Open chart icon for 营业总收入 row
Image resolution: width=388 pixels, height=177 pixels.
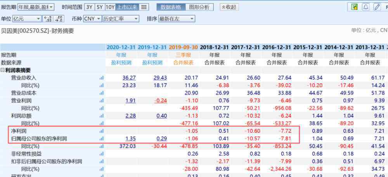click(102, 78)
